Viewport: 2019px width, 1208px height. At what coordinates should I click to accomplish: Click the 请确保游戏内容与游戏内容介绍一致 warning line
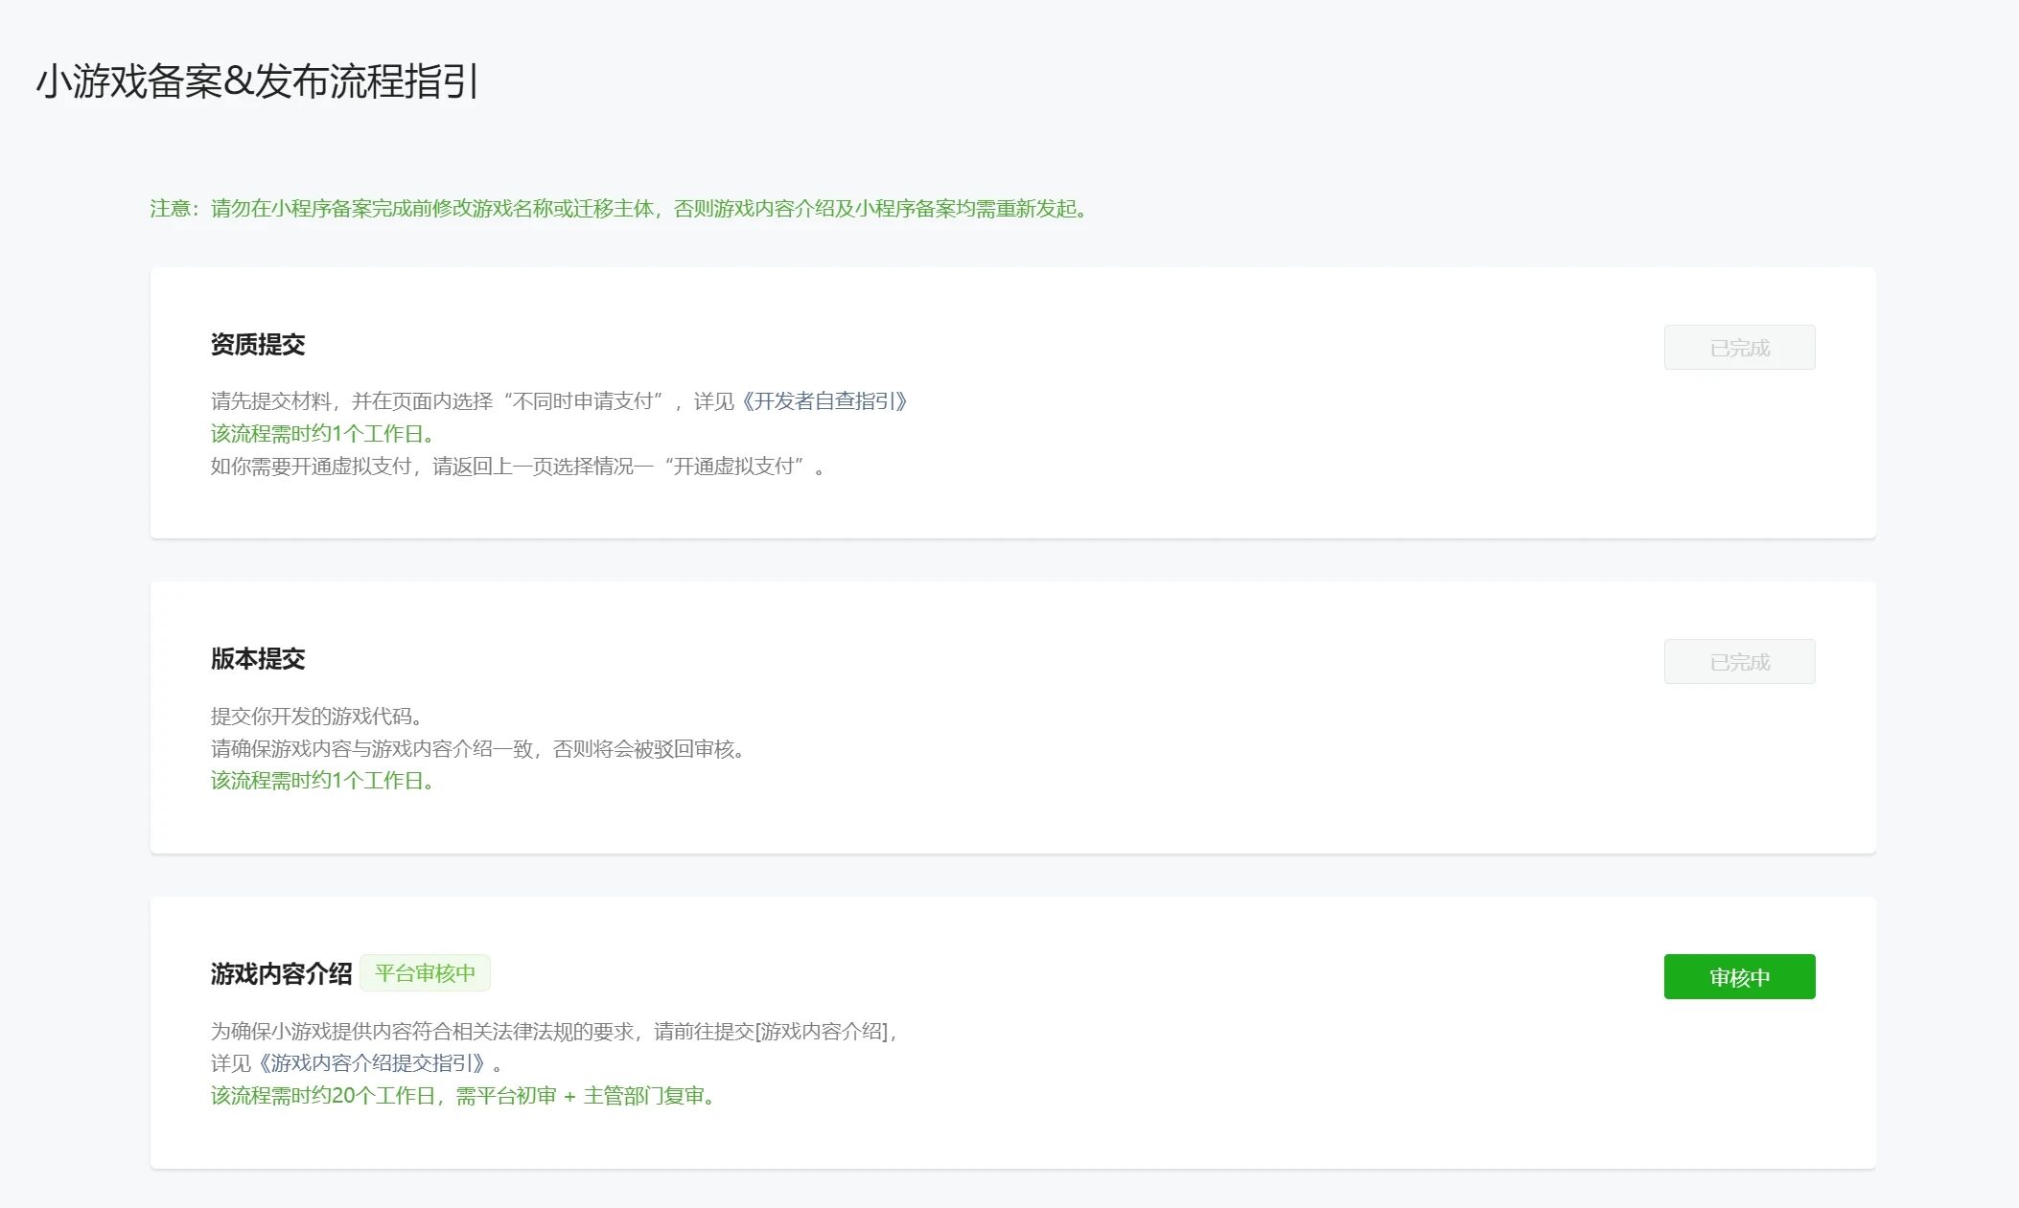tap(477, 749)
